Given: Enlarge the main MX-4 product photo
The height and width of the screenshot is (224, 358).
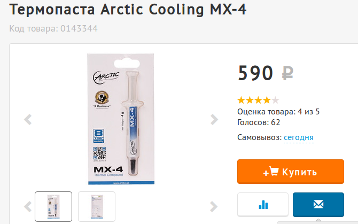Looking at the screenshot, I should [121, 119].
